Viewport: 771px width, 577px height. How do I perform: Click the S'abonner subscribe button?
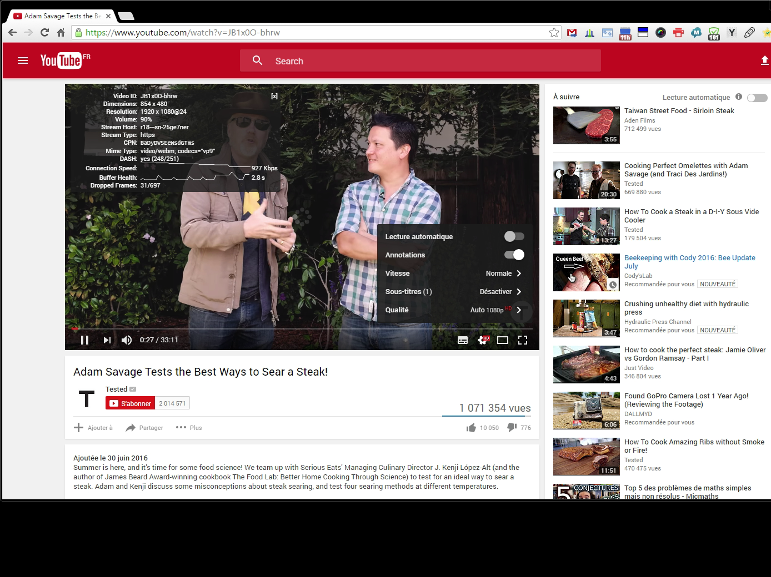(x=131, y=403)
